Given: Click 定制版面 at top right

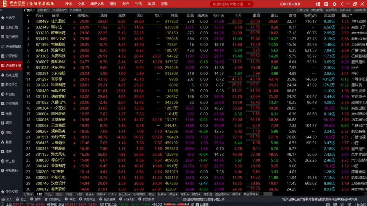Looking at the screenshot, I should [360, 10].
